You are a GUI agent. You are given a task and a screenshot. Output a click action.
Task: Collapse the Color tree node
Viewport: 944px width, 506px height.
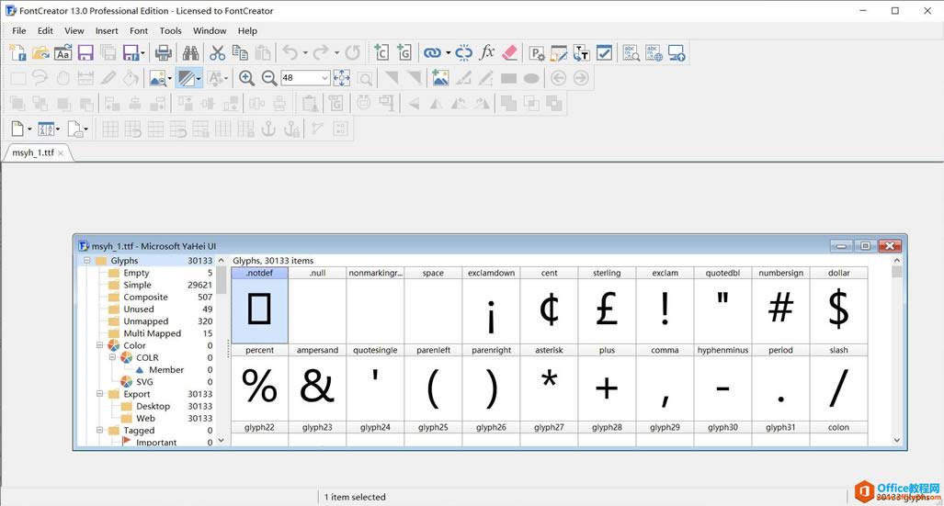[x=100, y=345]
